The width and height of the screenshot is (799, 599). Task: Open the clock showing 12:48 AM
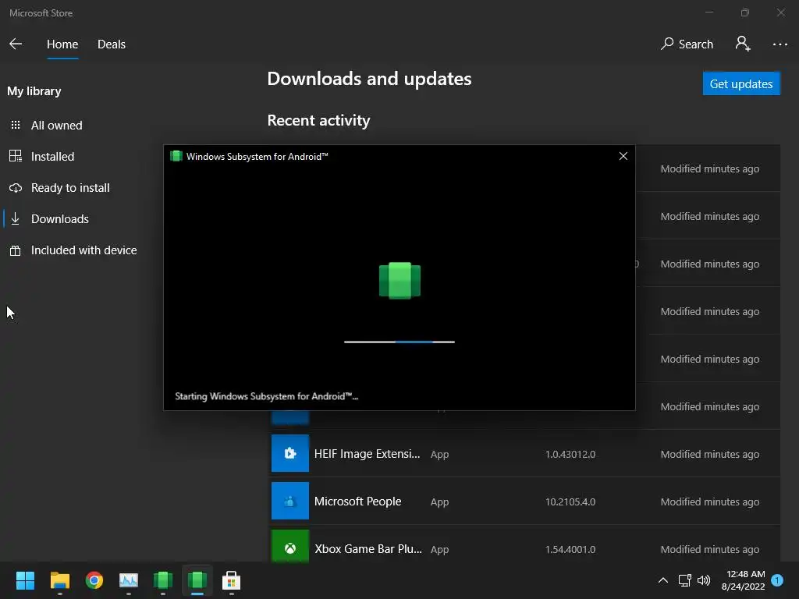[x=744, y=580]
